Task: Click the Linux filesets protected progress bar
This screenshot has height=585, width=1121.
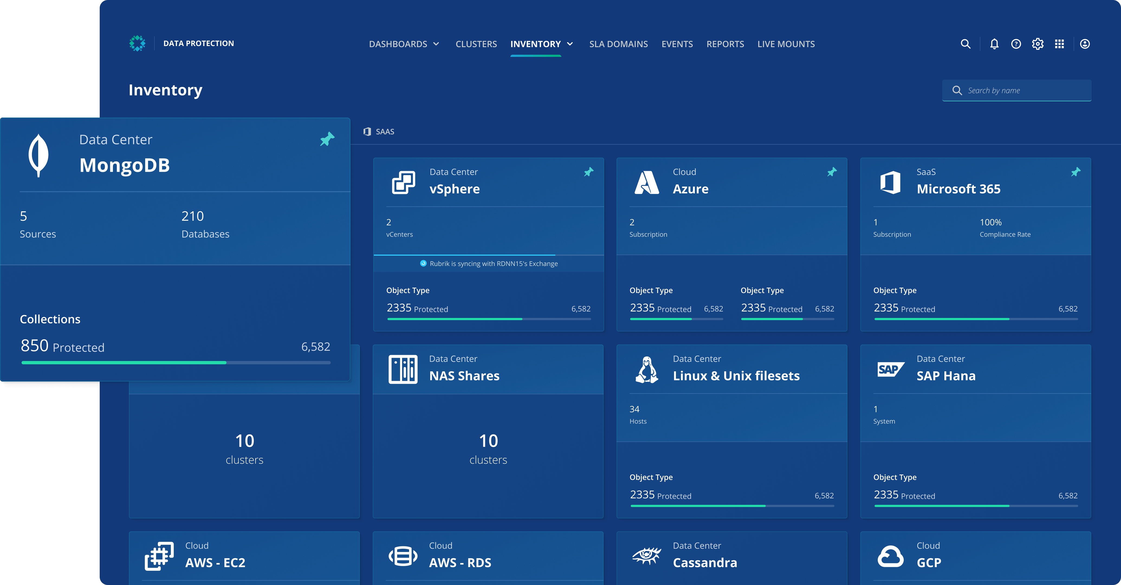Action: 732,505
